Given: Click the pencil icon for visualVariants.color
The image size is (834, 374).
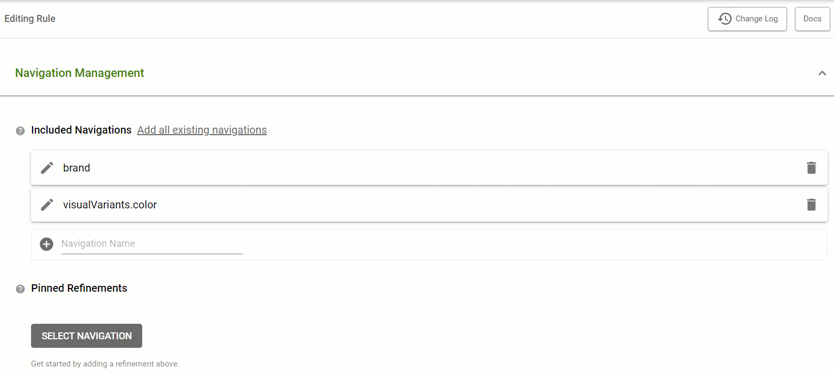Looking at the screenshot, I should pos(47,205).
